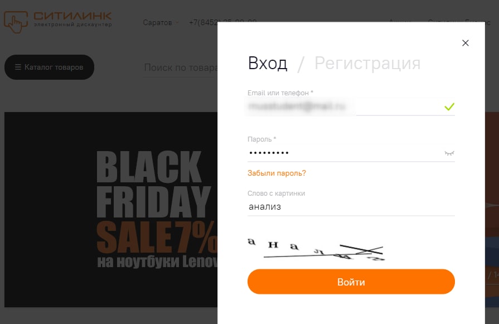Switch to the Регистрация tab
The height and width of the screenshot is (324, 499).
[x=367, y=63]
